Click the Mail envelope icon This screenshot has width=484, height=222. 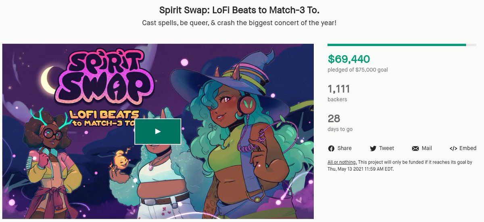(415, 149)
